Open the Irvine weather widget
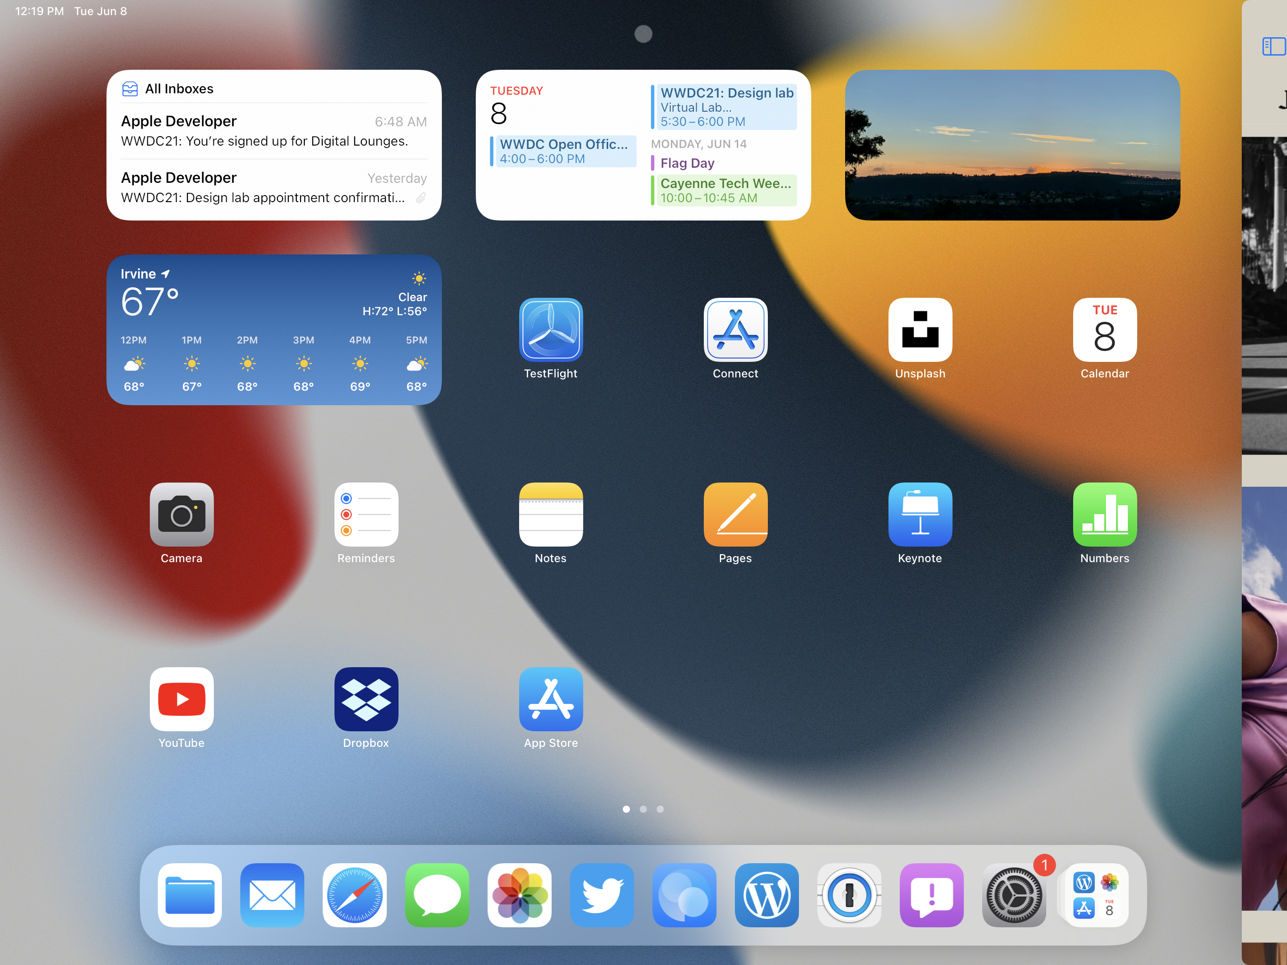This screenshot has width=1287, height=965. [x=273, y=329]
